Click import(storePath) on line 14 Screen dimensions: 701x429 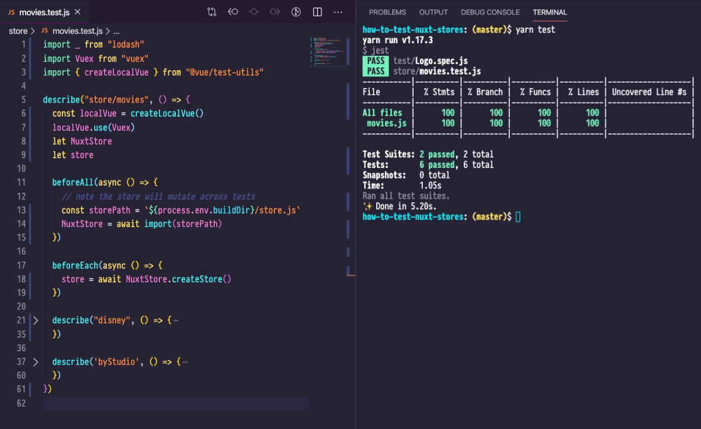tap(183, 224)
